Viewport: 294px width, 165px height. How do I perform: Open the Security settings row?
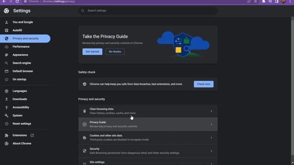click(x=148, y=151)
